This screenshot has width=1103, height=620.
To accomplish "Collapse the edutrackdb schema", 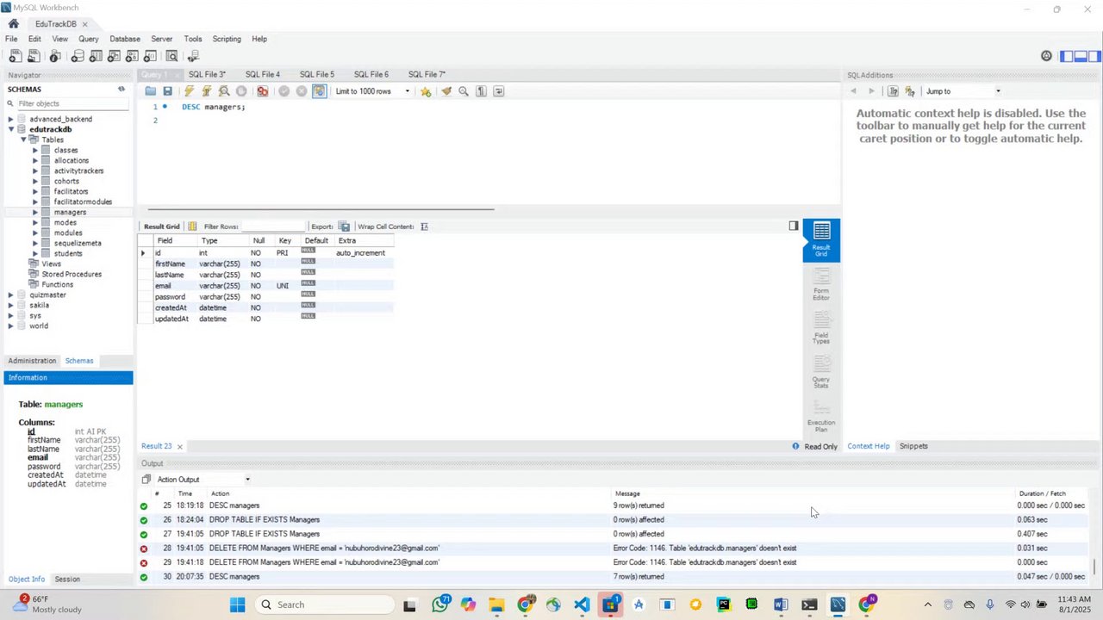I will 11,129.
